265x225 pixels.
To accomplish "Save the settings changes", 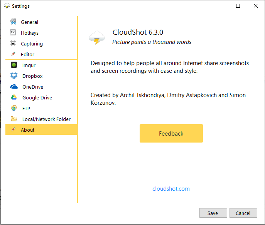I will 213,213.
